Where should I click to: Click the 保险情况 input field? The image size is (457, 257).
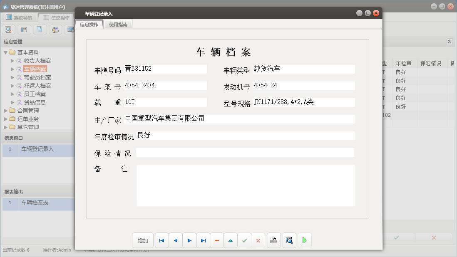pos(245,152)
